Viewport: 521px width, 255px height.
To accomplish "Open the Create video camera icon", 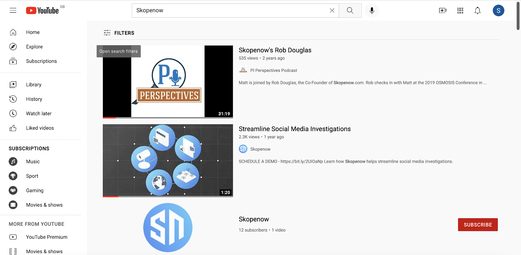I will click(443, 10).
